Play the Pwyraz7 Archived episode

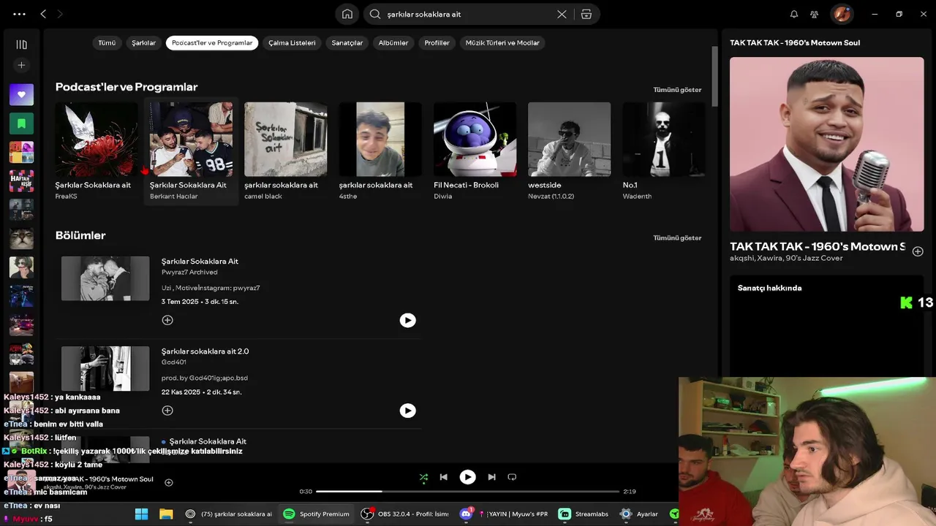click(x=407, y=320)
